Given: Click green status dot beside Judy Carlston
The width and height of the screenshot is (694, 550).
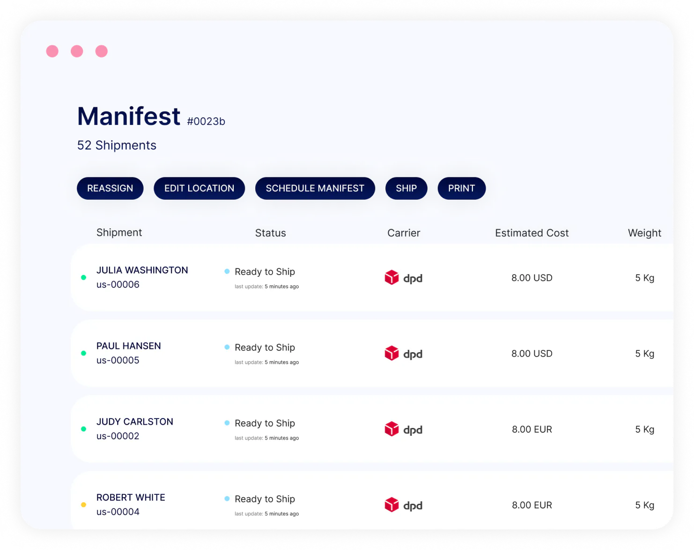Looking at the screenshot, I should (x=84, y=429).
